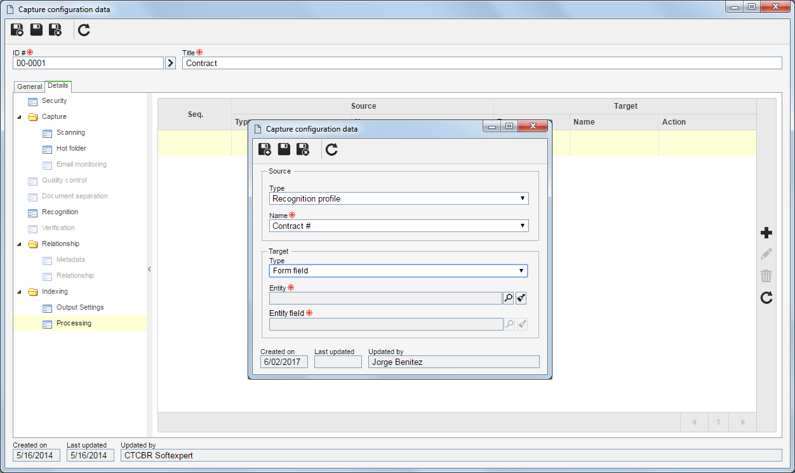Select Metadata tree item
The image size is (795, 473).
pos(70,260)
